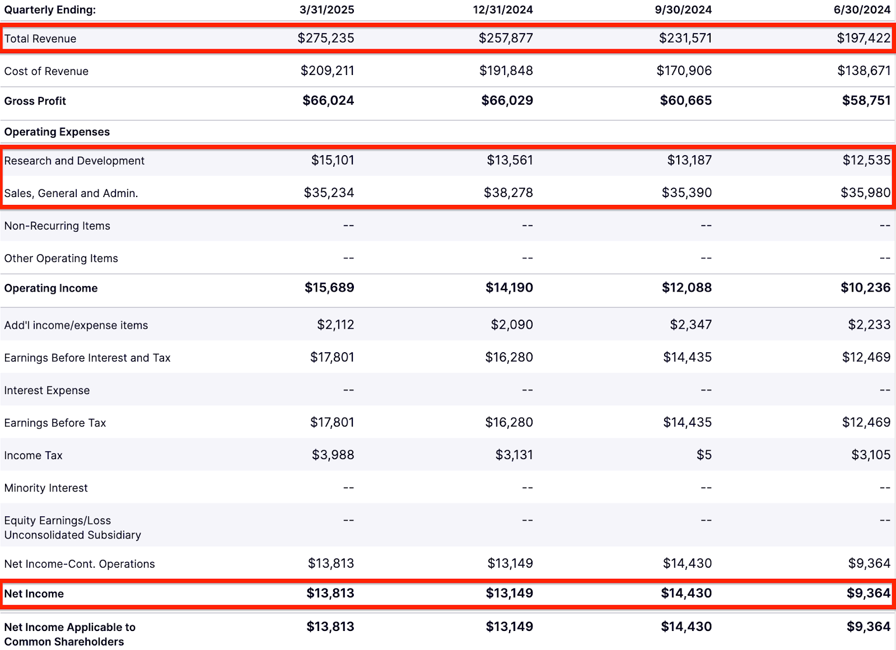The image size is (896, 650).
Task: Select SG&A value $38,278
Action: [x=508, y=193]
